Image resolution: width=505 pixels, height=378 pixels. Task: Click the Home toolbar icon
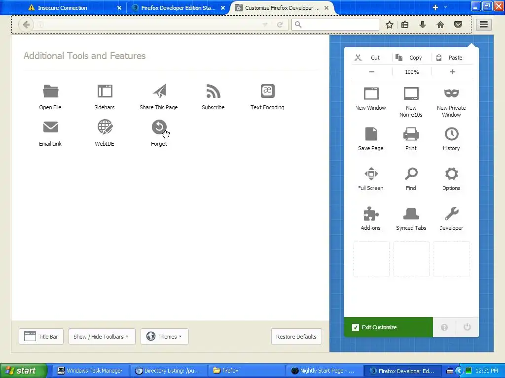pos(440,25)
